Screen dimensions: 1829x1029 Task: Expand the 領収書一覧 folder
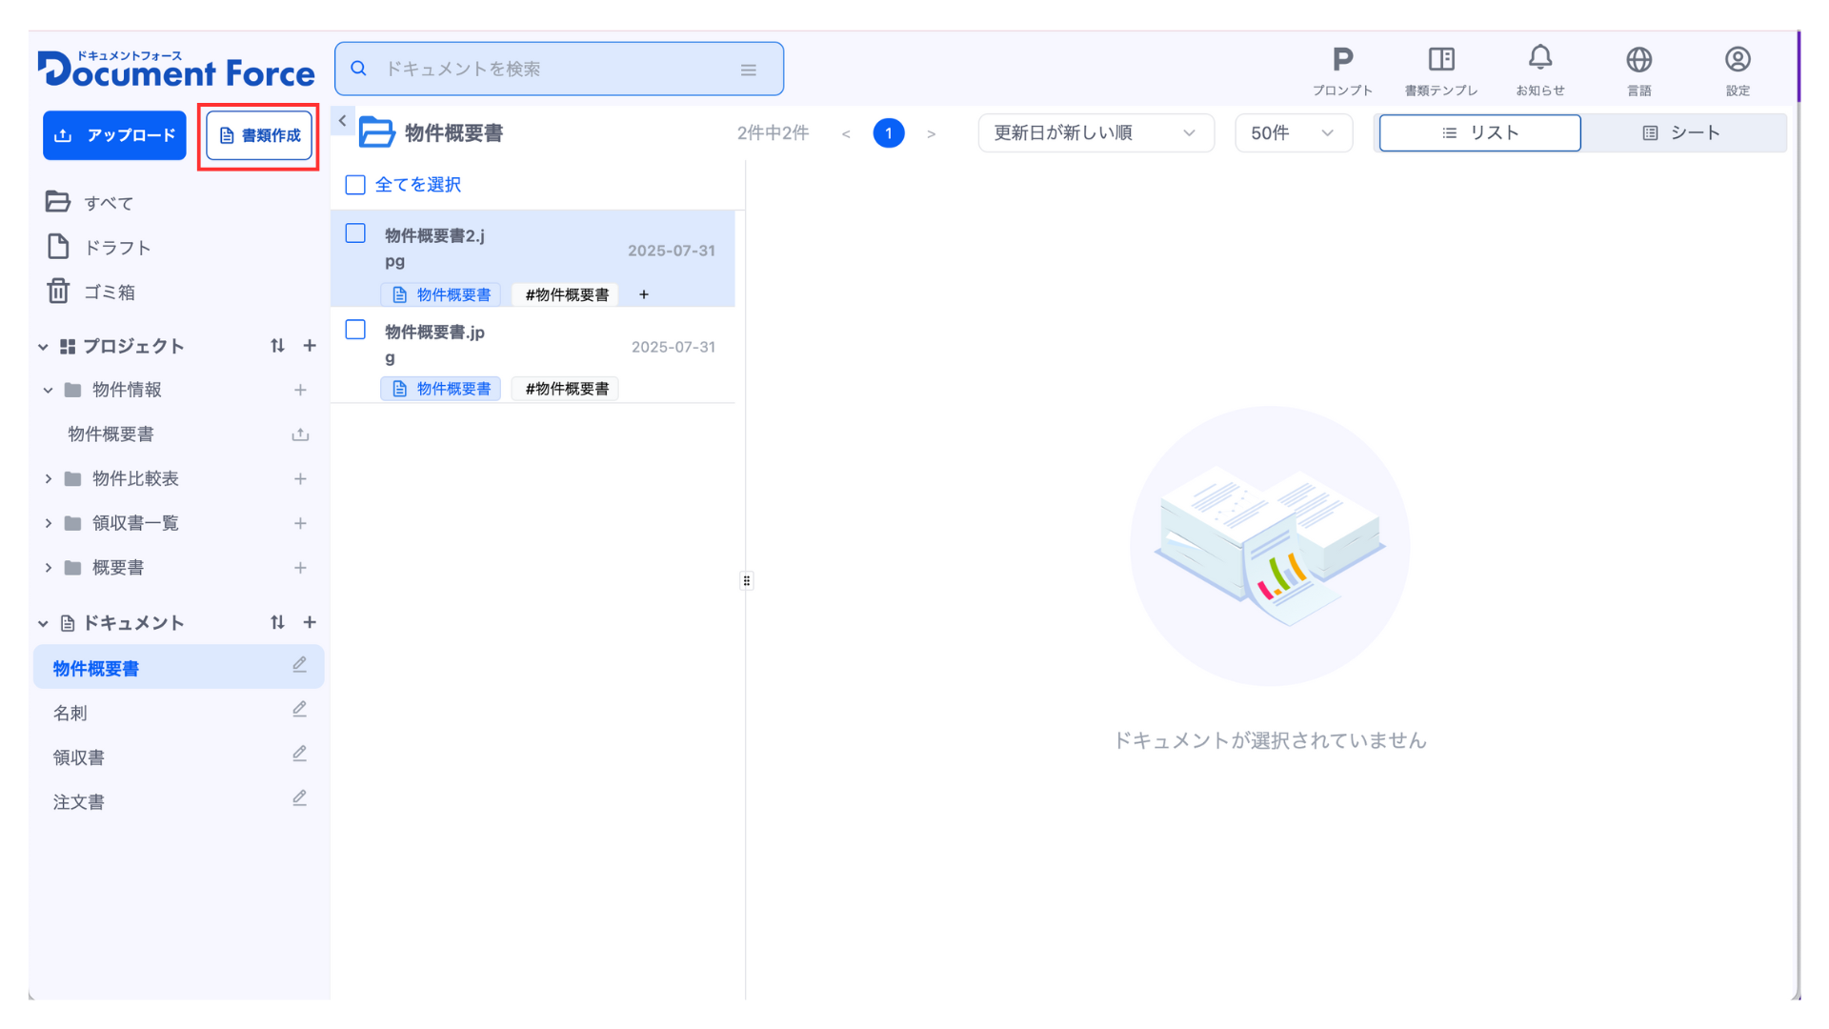[48, 523]
